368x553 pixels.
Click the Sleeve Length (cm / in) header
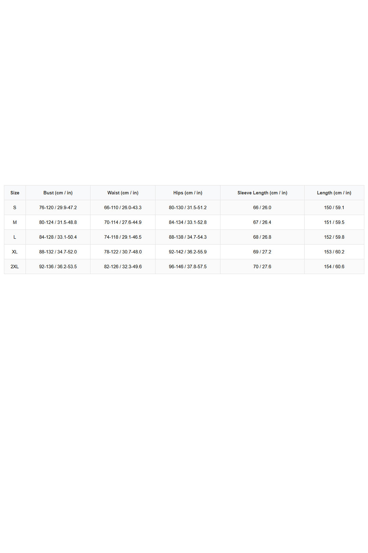[x=262, y=193]
